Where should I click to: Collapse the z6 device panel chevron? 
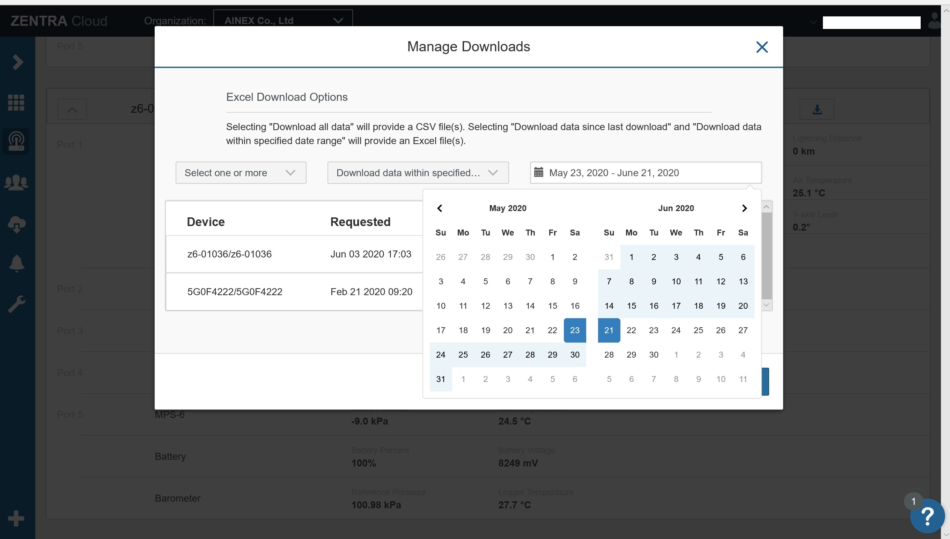72,109
